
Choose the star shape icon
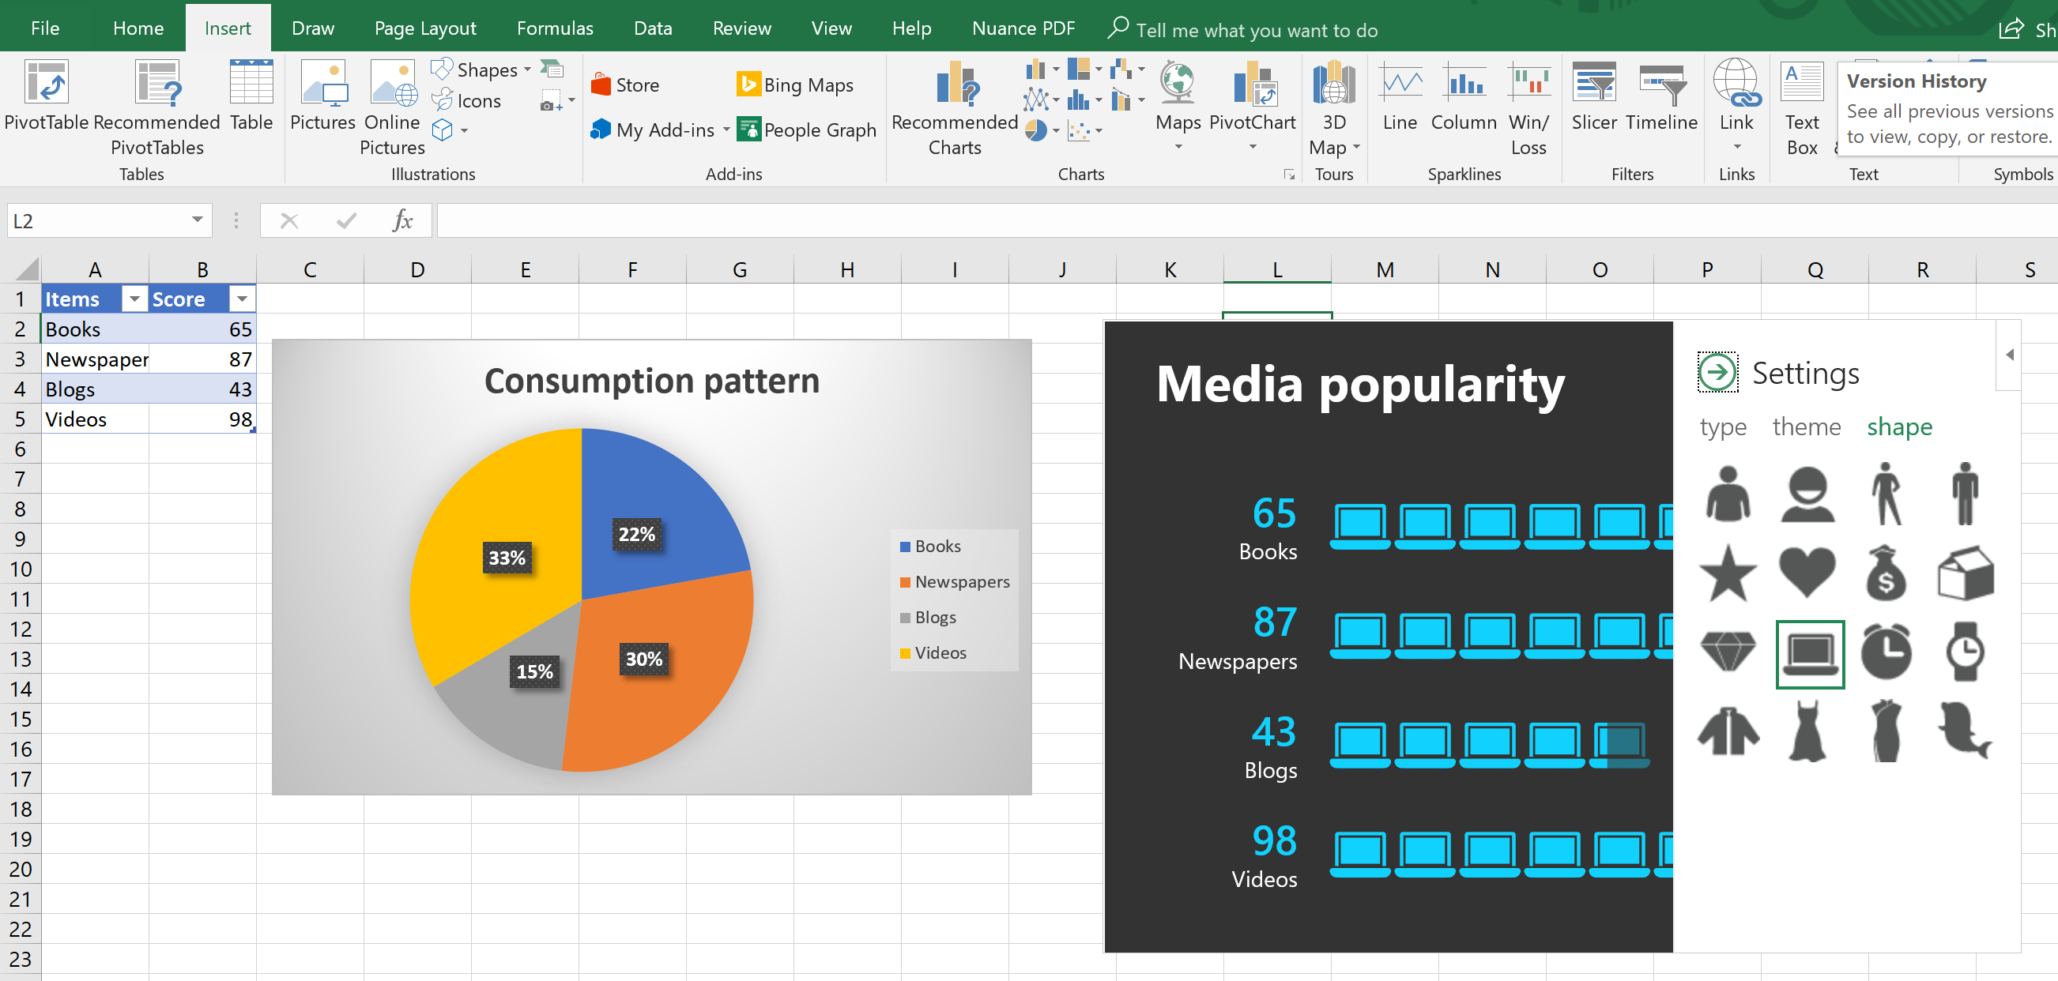[x=1728, y=574]
